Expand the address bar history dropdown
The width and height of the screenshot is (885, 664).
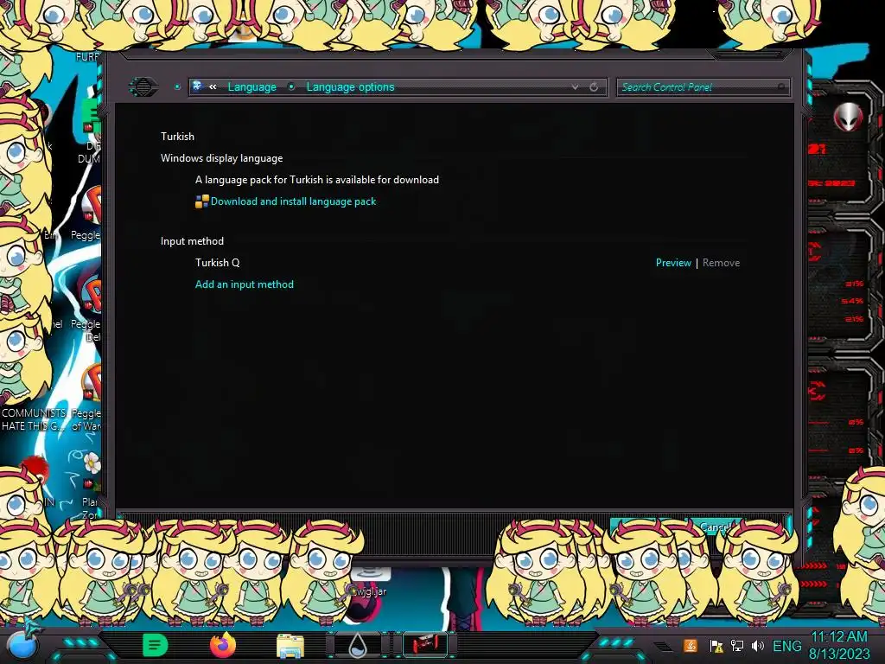click(575, 87)
